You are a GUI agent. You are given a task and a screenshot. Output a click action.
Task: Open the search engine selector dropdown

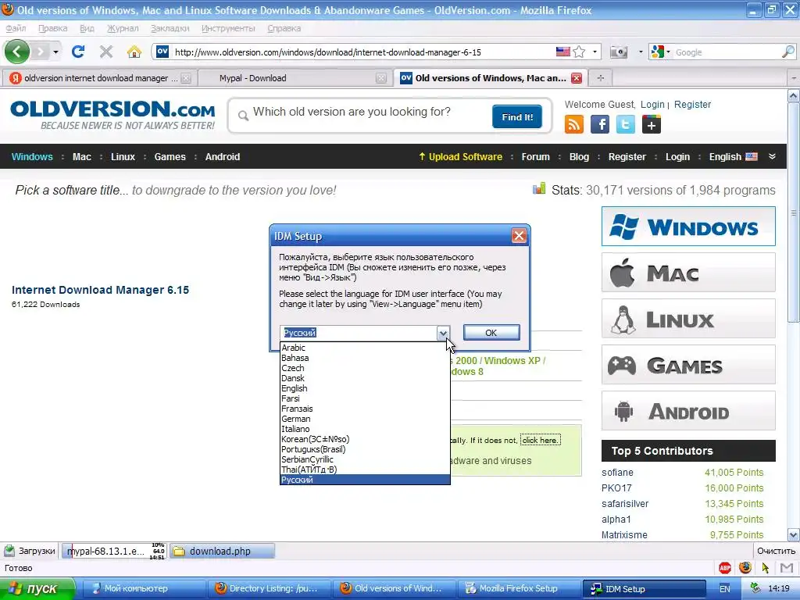pos(659,52)
